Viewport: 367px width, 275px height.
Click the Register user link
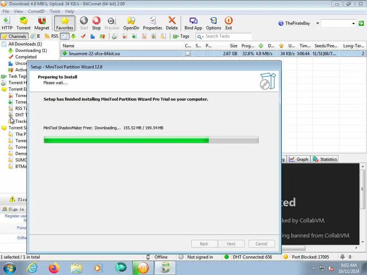[15, 216]
